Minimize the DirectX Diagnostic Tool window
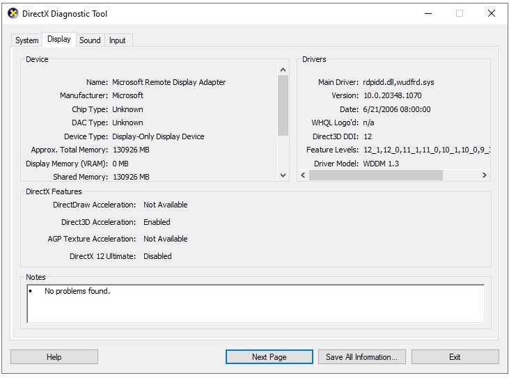 coord(428,14)
